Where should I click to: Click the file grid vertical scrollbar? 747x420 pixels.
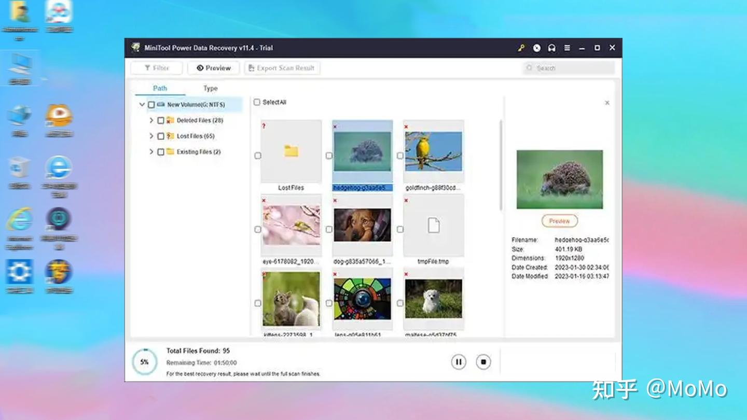pyautogui.click(x=501, y=165)
